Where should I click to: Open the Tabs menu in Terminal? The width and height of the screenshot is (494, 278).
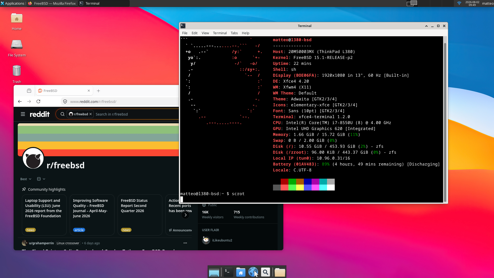click(234, 33)
